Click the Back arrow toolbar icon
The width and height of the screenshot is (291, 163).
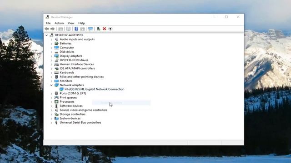point(47,29)
